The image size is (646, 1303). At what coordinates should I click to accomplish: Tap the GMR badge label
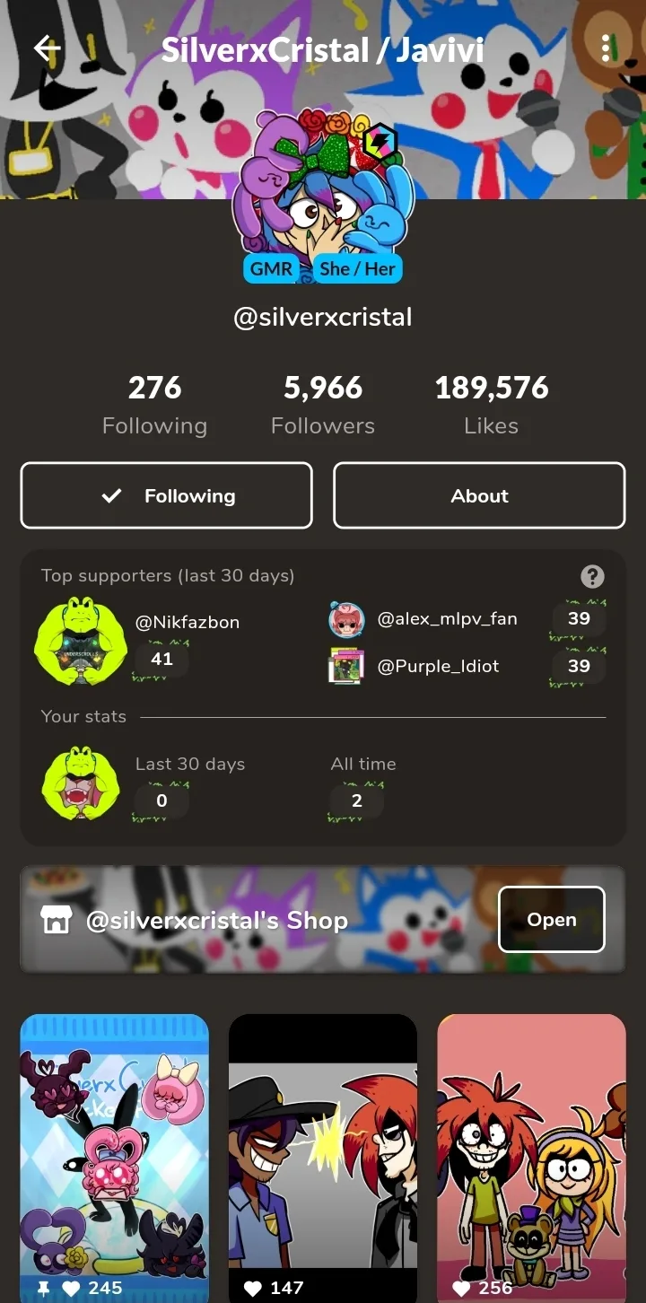tap(271, 268)
